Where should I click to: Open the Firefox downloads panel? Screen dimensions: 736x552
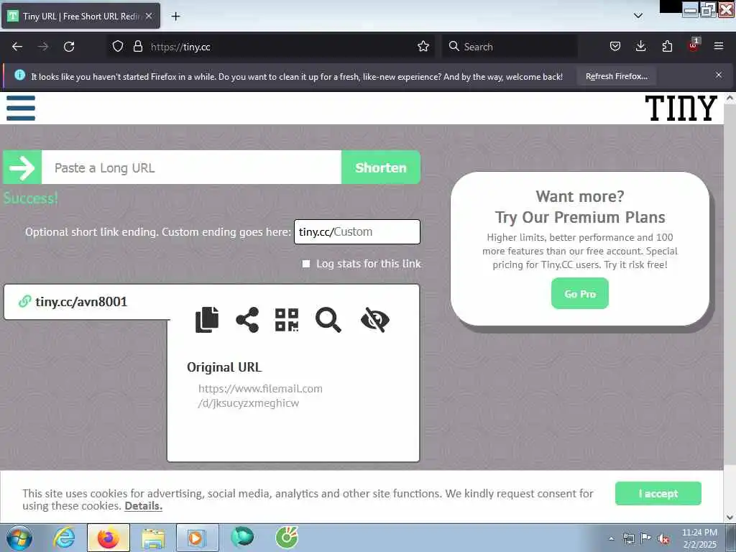[640, 46]
